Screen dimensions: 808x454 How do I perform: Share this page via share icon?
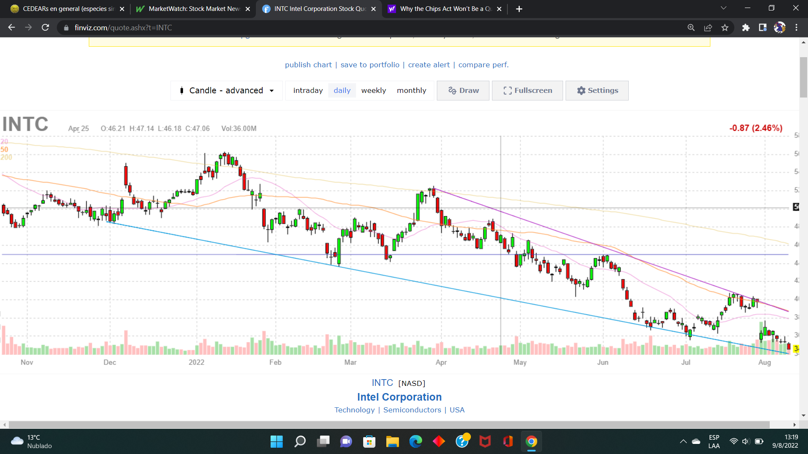tap(708, 27)
